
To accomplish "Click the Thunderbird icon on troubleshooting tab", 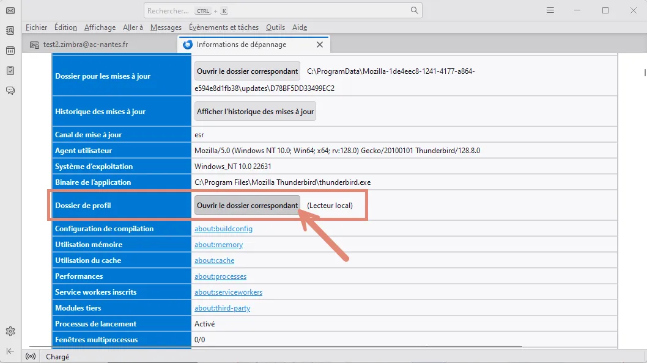I will tap(188, 45).
